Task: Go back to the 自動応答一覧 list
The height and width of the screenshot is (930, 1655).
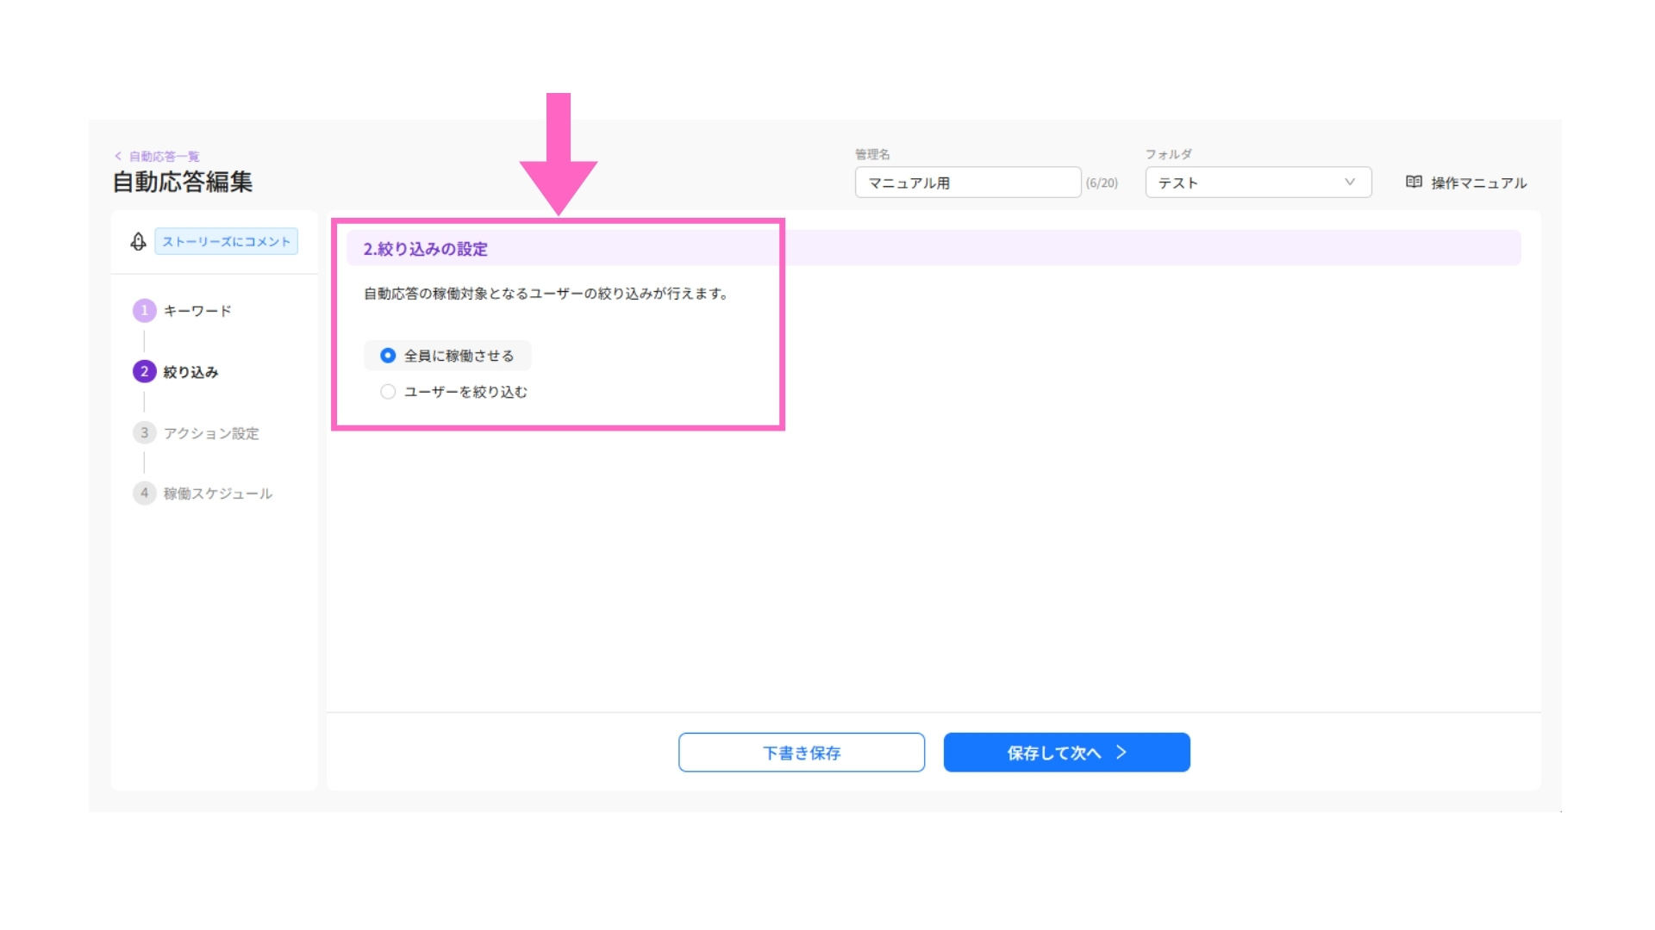Action: (164, 157)
